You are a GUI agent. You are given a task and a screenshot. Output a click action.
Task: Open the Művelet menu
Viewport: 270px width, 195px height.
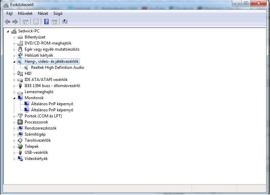25,13
